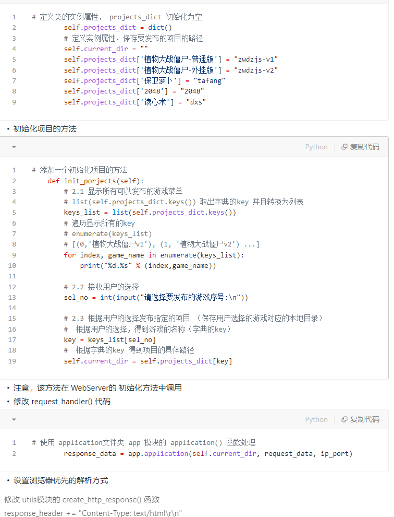This screenshot has width=394, height=517.
Task: Click the WebServer 初始化方法中调用 note
Action: click(x=97, y=388)
